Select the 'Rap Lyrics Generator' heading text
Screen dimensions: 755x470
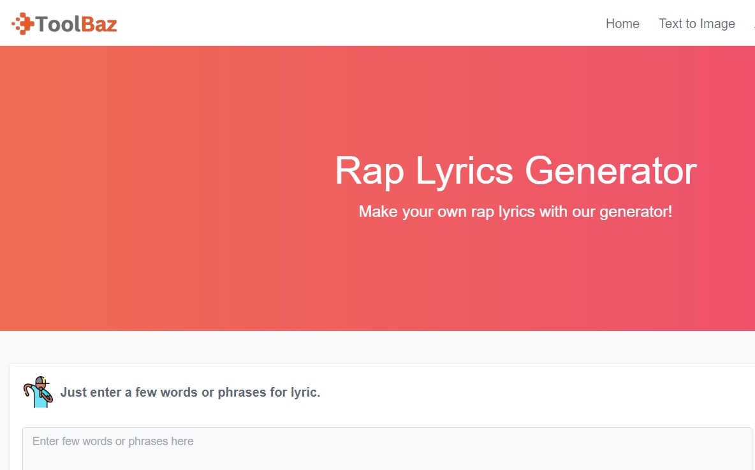click(515, 172)
